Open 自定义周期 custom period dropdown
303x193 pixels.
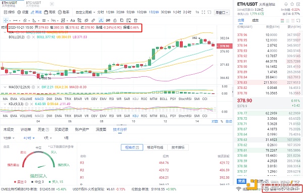(x=85, y=12)
